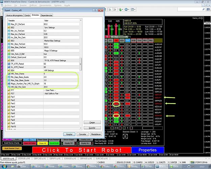Click the search magnifier icon
This screenshot has height=169, width=211.
click(204, 9)
